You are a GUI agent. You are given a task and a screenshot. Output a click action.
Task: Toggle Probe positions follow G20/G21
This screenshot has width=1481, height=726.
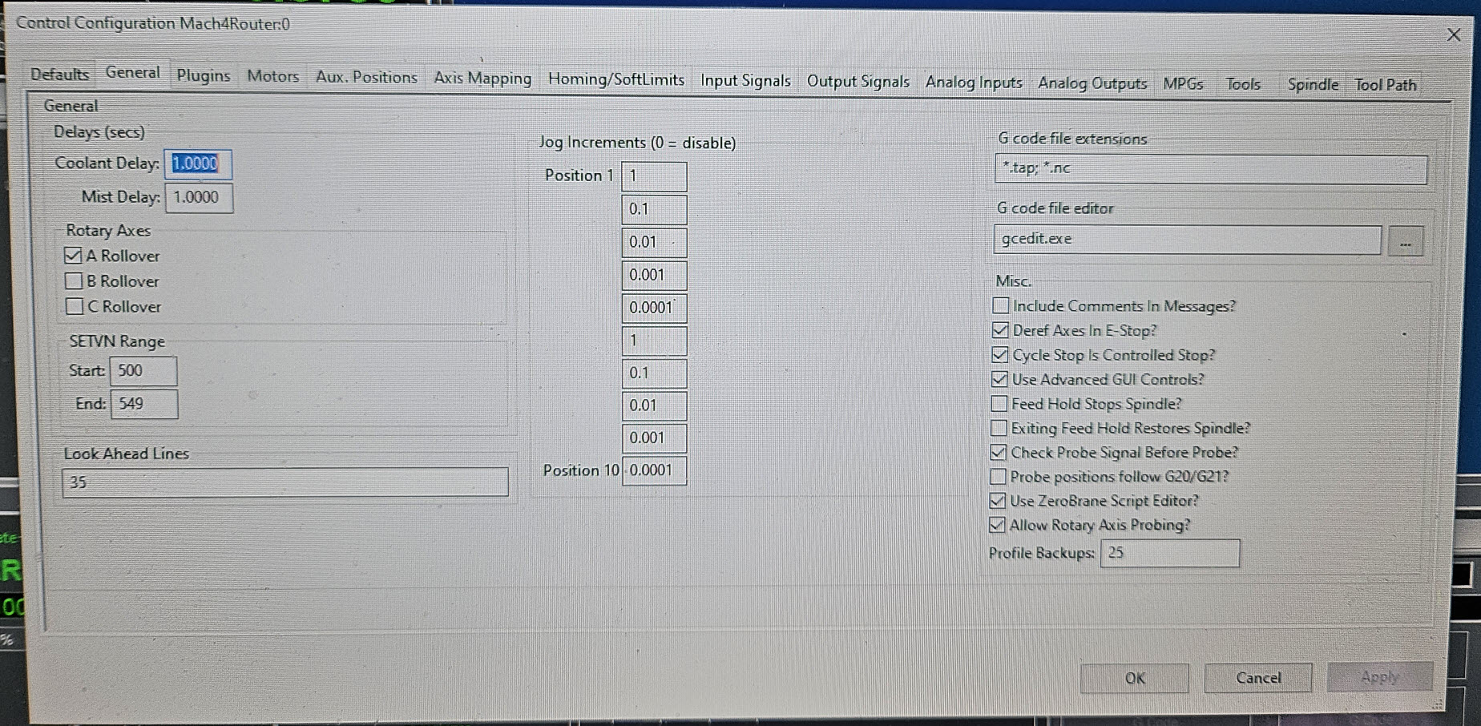998,477
